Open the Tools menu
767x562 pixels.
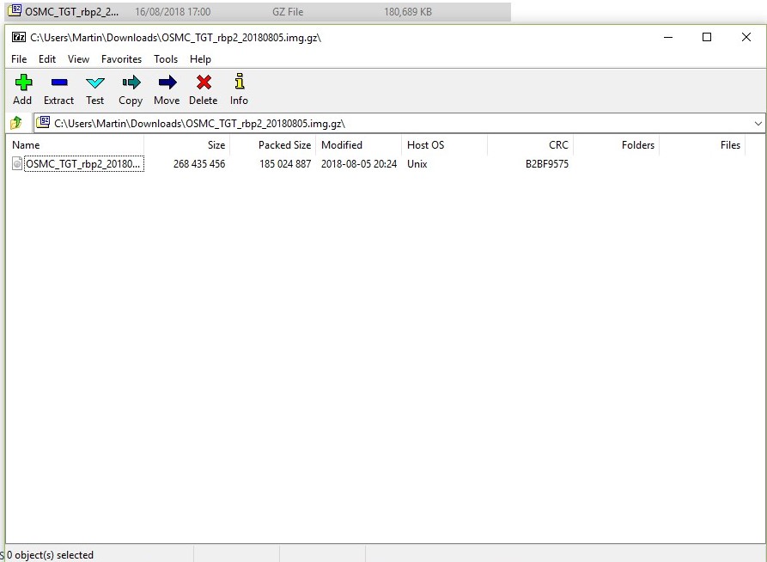166,59
